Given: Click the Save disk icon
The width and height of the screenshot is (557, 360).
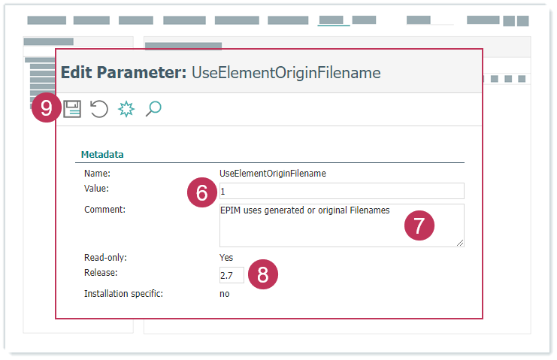Looking at the screenshot, I should (72, 110).
